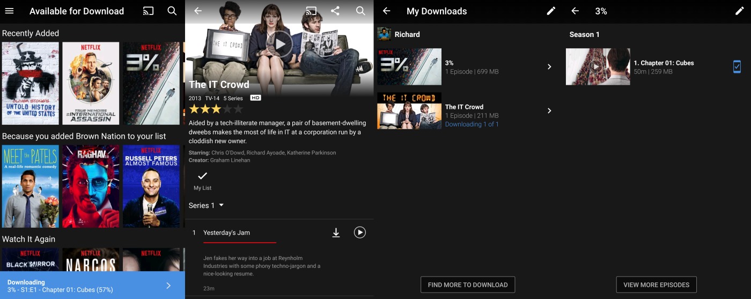Open the hamburger menu in Available for Download

9,11
